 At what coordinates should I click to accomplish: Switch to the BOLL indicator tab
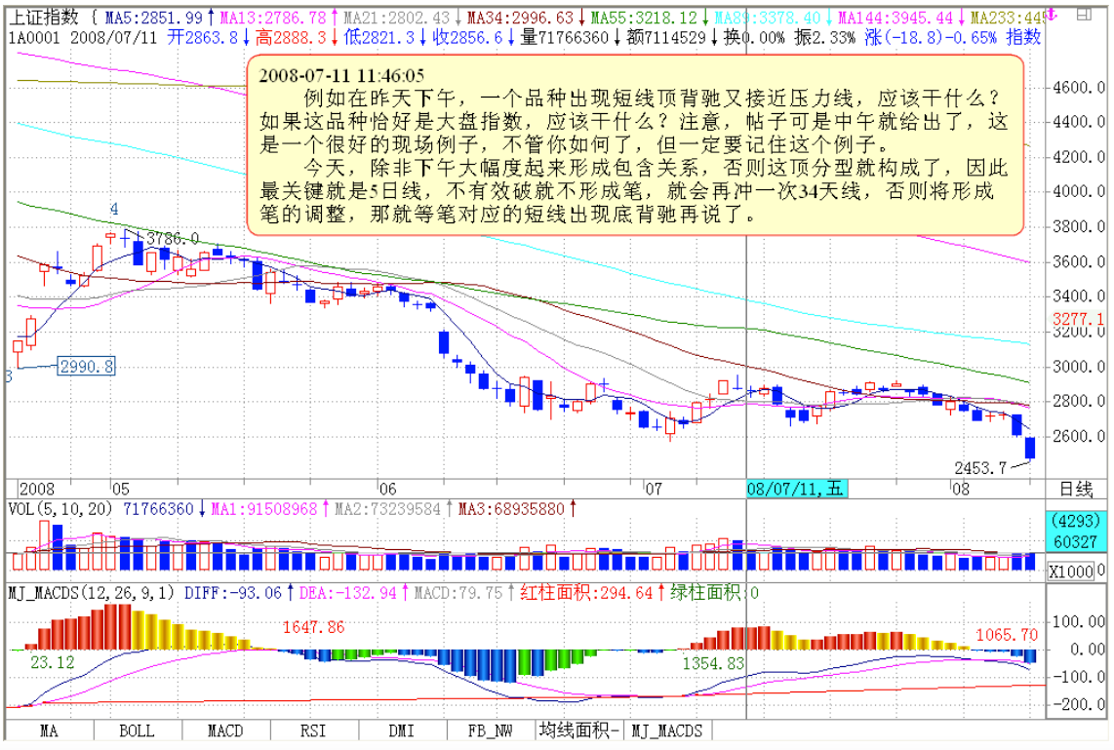(137, 730)
